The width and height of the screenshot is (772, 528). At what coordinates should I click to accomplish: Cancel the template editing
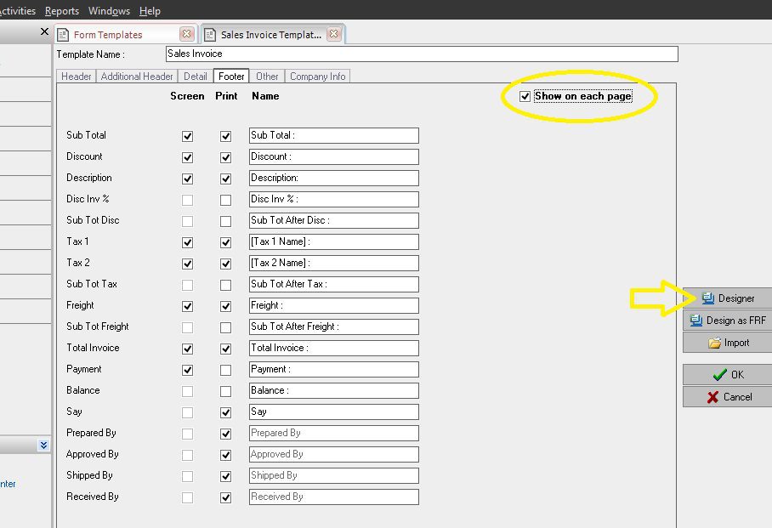click(x=728, y=397)
